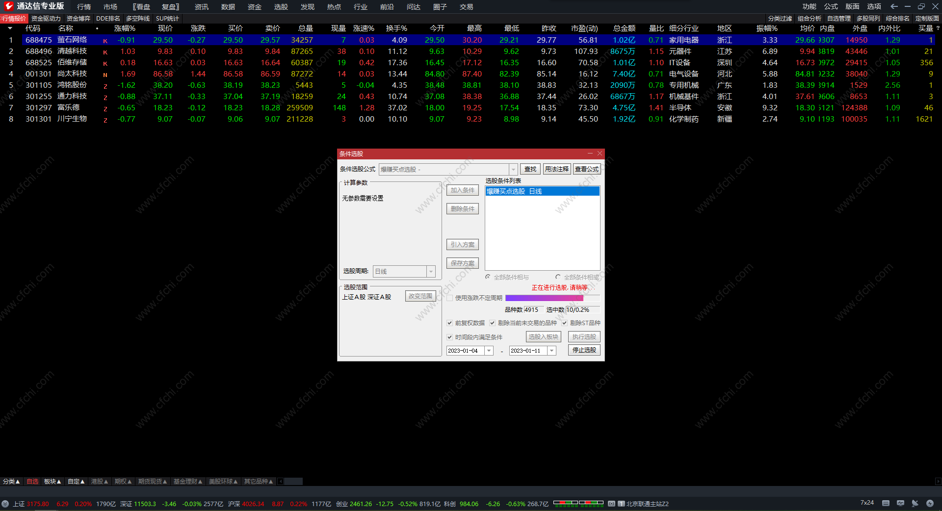Expand the 自定 bottom tab menu
The image size is (942, 511).
coord(76,482)
